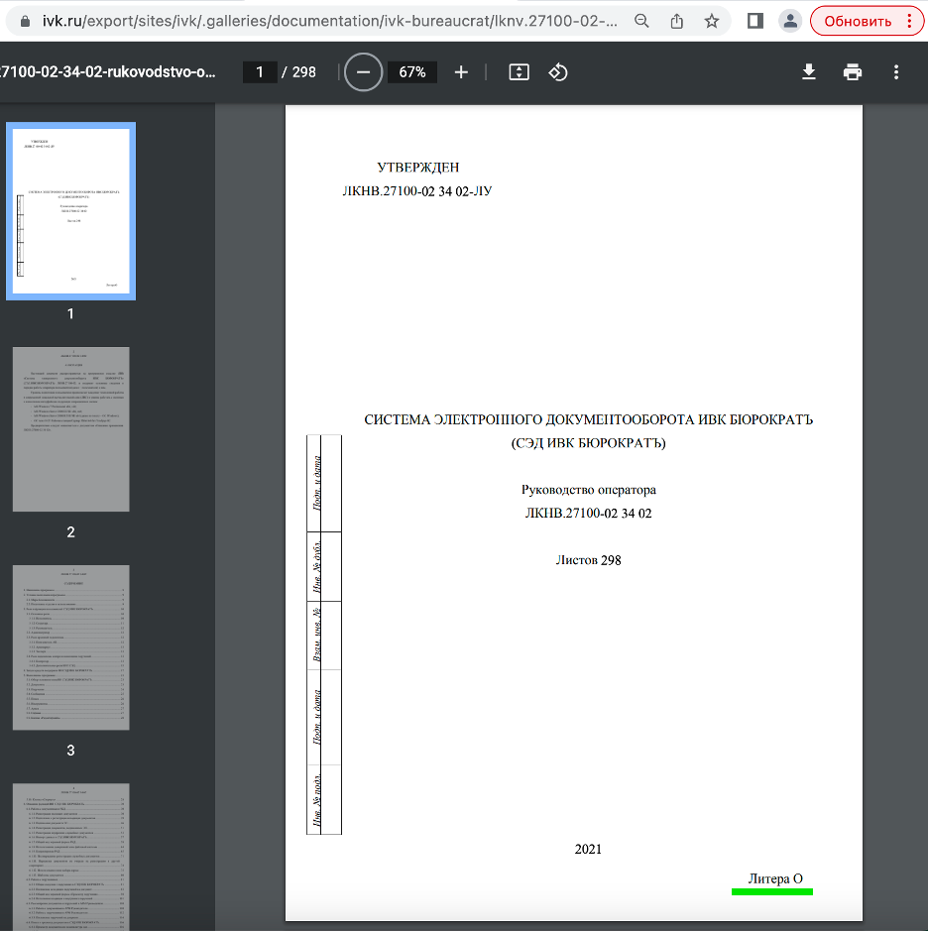Image resolution: width=928 pixels, height=932 pixels.
Task: Select the page number input field
Action: (261, 72)
